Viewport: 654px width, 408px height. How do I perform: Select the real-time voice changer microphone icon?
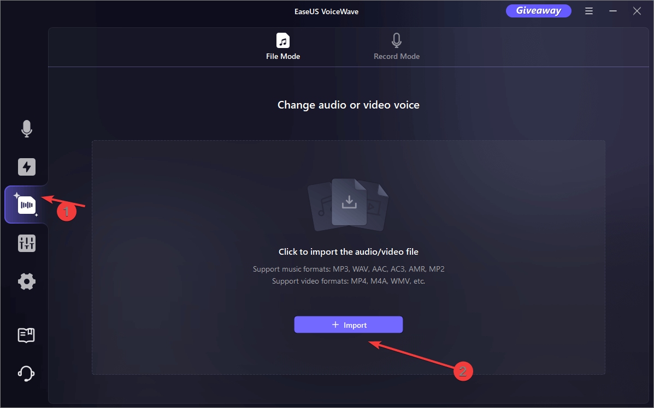(x=26, y=129)
